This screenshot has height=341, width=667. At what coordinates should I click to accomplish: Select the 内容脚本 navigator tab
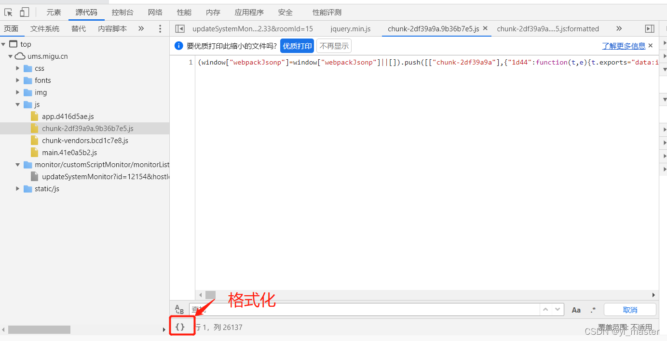[112, 28]
